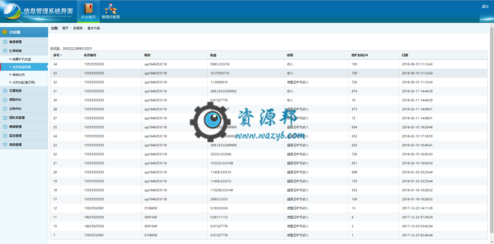Select the 9583.333318 income cell

pos(220,64)
